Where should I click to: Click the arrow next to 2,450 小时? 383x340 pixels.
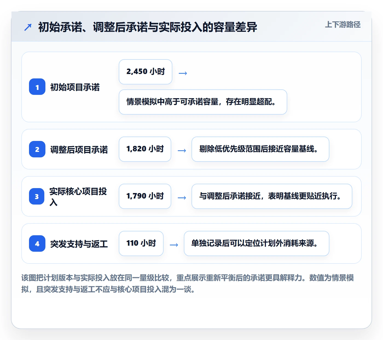coord(183,73)
